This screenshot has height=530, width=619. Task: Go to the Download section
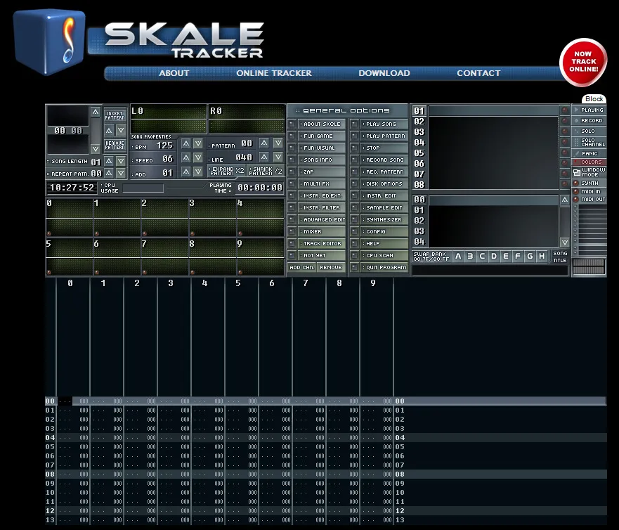click(x=384, y=73)
